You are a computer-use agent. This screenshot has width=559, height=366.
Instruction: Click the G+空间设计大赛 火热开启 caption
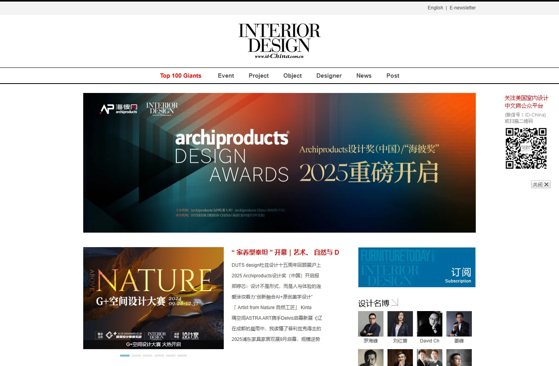[x=153, y=344]
